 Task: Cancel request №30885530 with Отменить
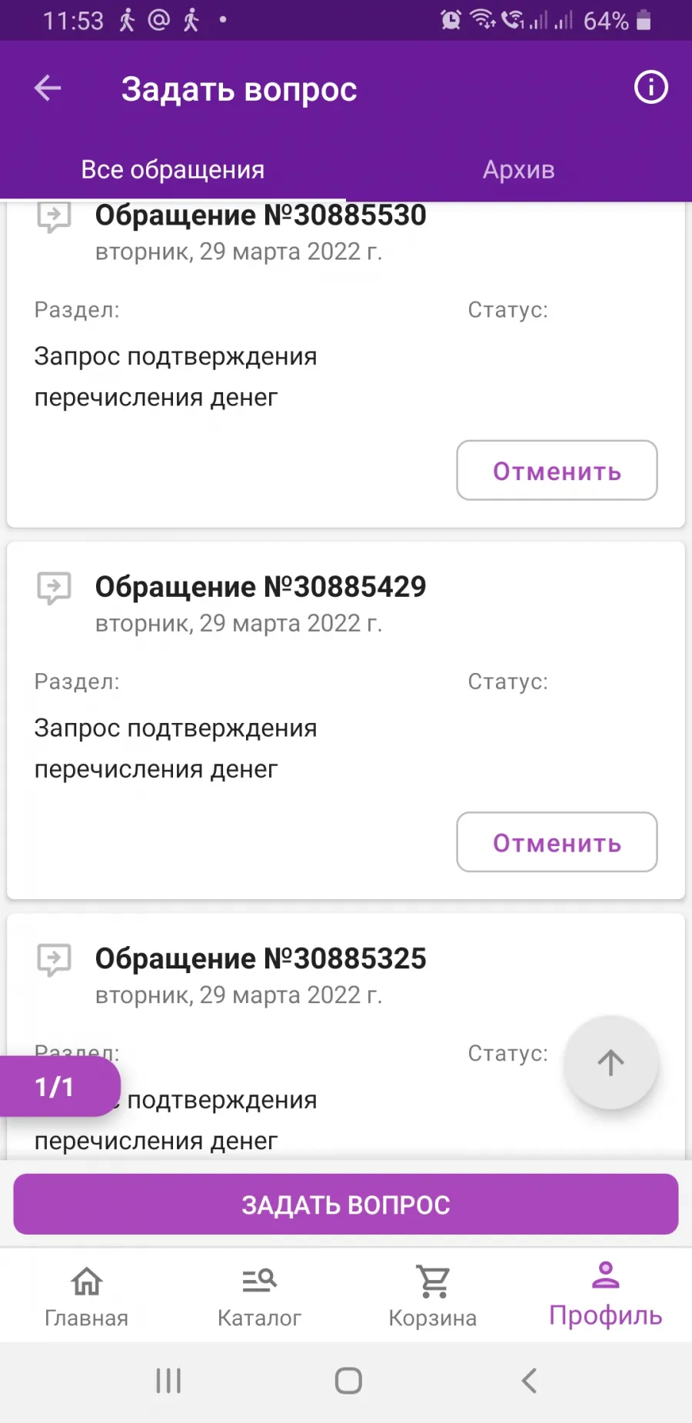point(557,470)
